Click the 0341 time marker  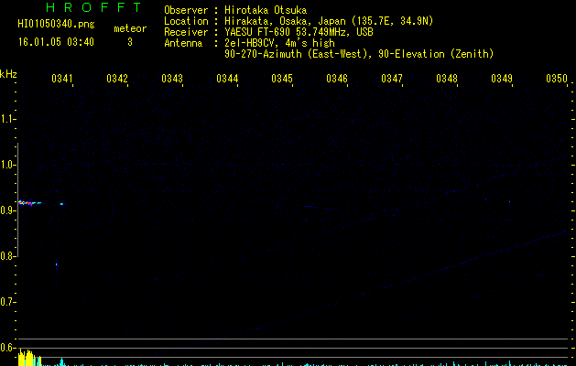[x=61, y=79]
